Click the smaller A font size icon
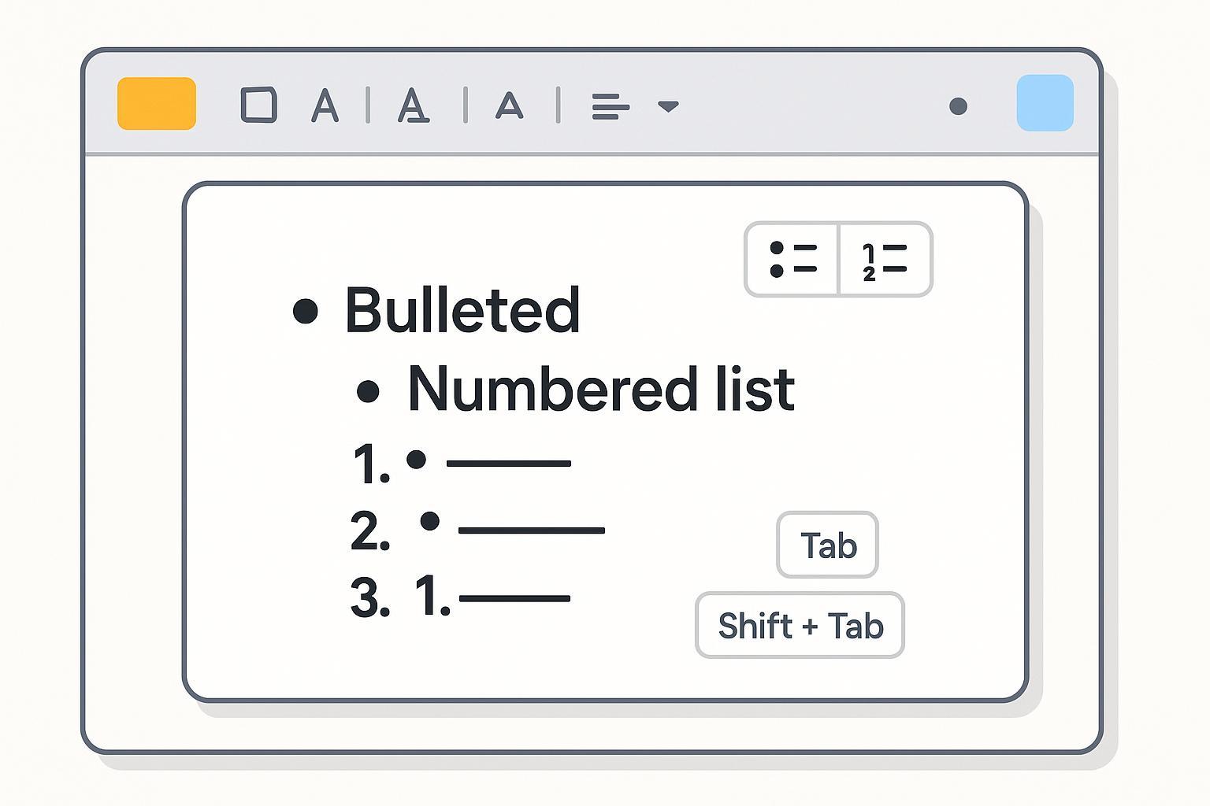The height and width of the screenshot is (806, 1210). (509, 105)
